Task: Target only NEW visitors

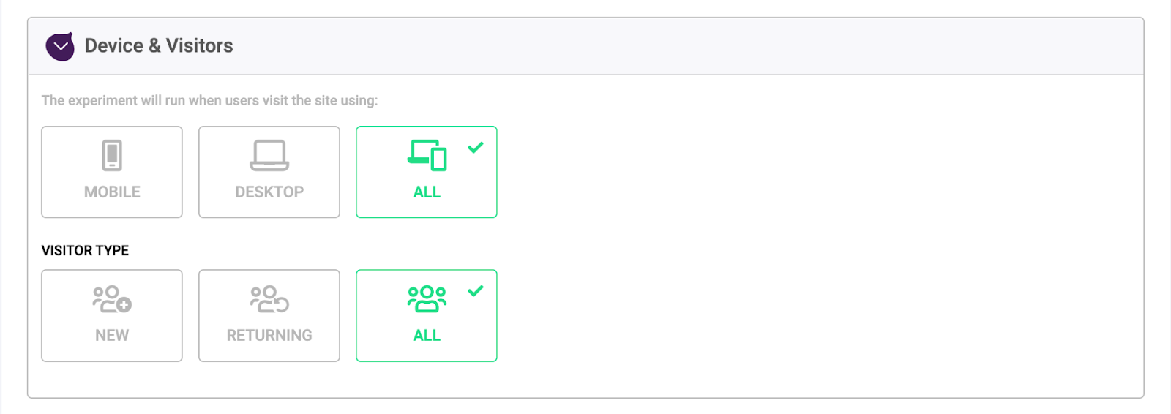Action: point(112,315)
